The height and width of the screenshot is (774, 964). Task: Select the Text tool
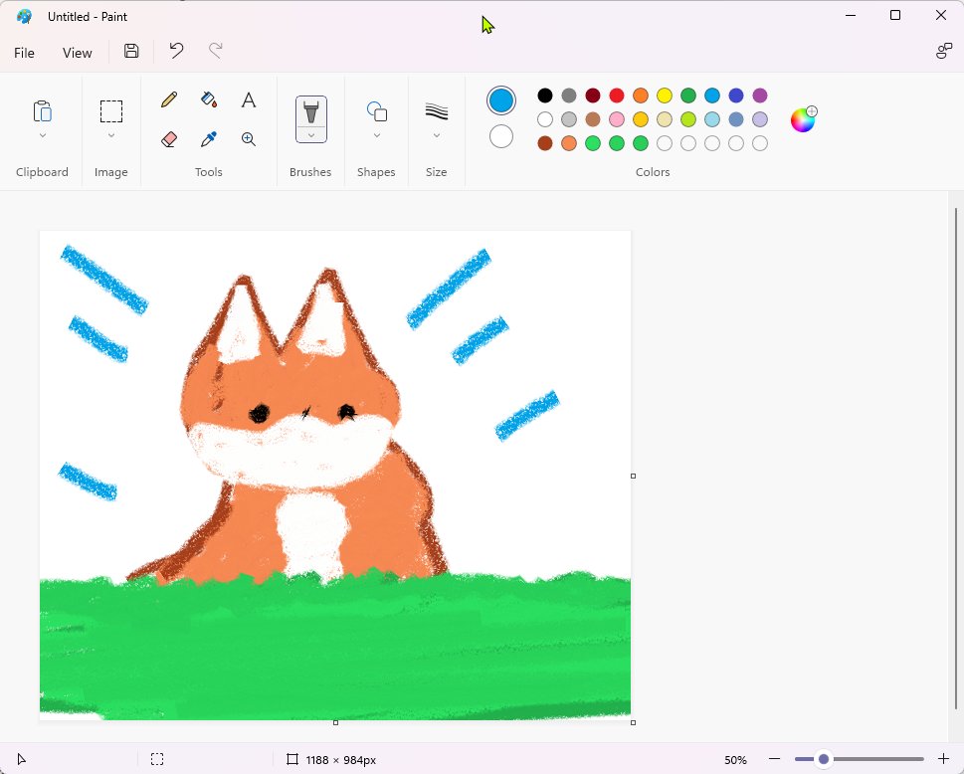[249, 99]
